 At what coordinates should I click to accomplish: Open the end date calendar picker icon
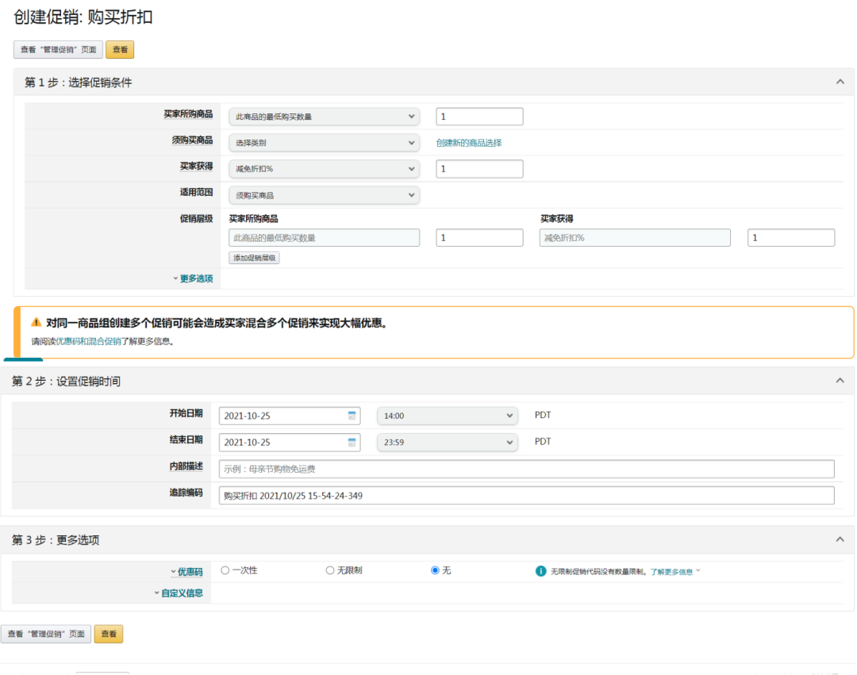352,443
